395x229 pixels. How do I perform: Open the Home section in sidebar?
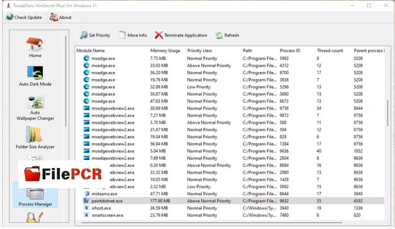tap(35, 47)
